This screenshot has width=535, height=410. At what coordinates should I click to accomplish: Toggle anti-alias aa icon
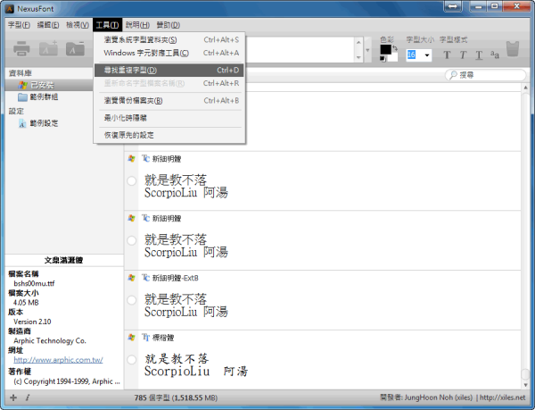pyautogui.click(x=495, y=54)
